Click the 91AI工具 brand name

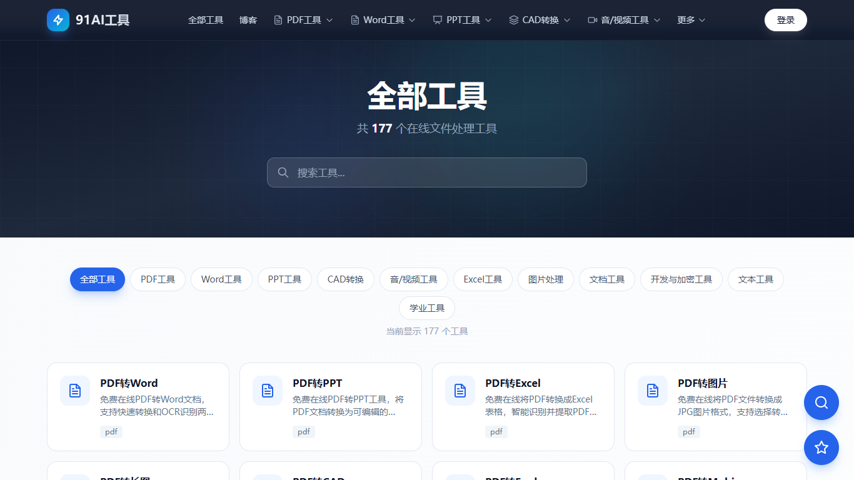[103, 20]
